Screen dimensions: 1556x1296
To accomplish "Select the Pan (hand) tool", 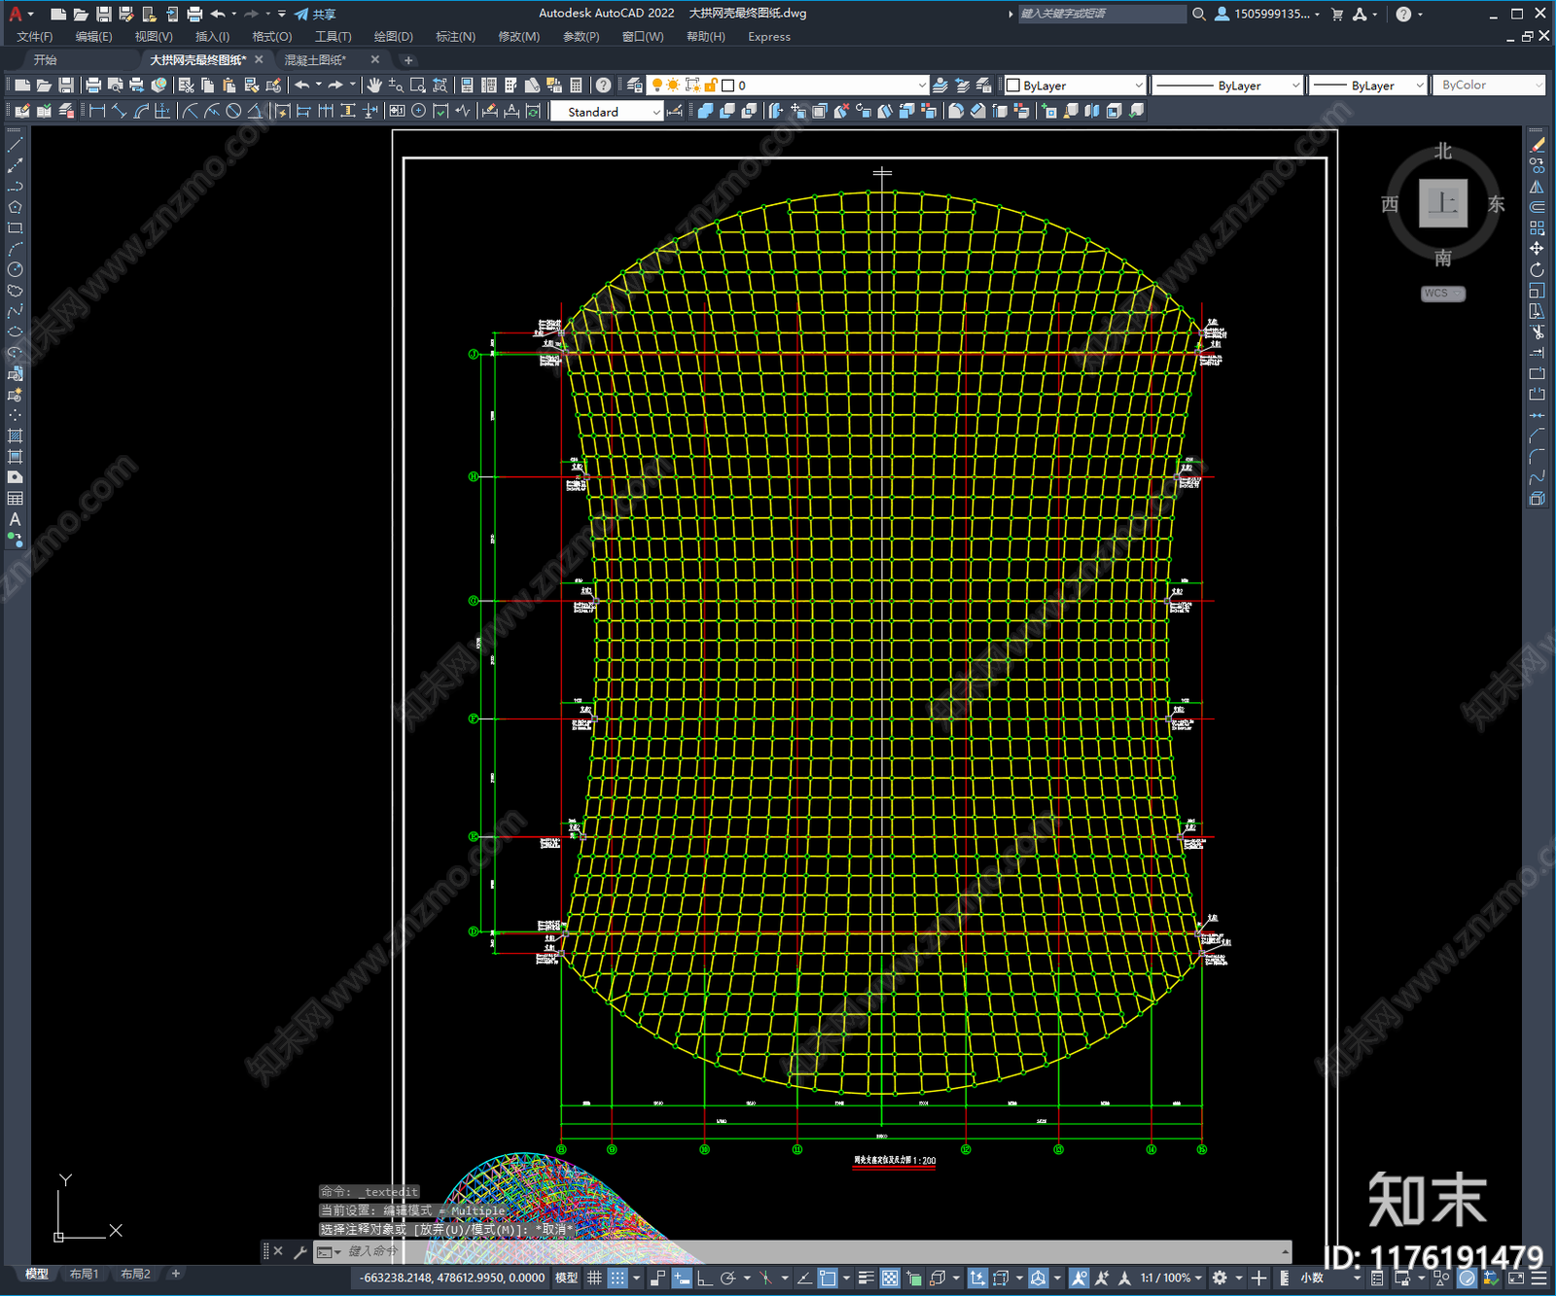I will tap(374, 86).
